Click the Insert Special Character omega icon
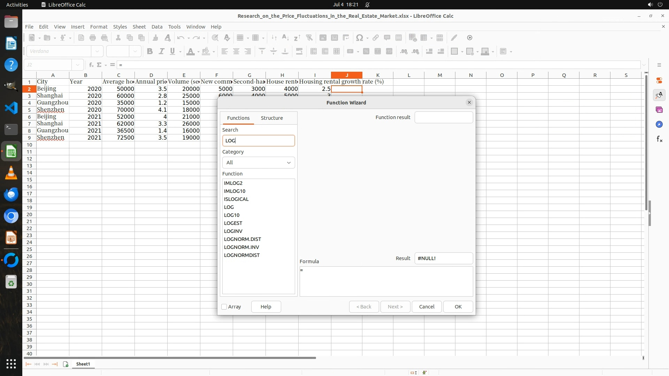Viewport: 669px width, 376px height. pos(359,38)
